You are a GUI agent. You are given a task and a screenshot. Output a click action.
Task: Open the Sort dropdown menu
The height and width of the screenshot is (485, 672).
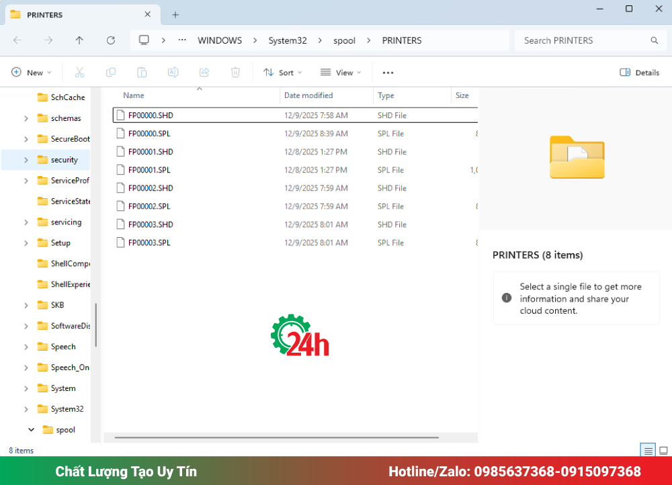pos(283,73)
